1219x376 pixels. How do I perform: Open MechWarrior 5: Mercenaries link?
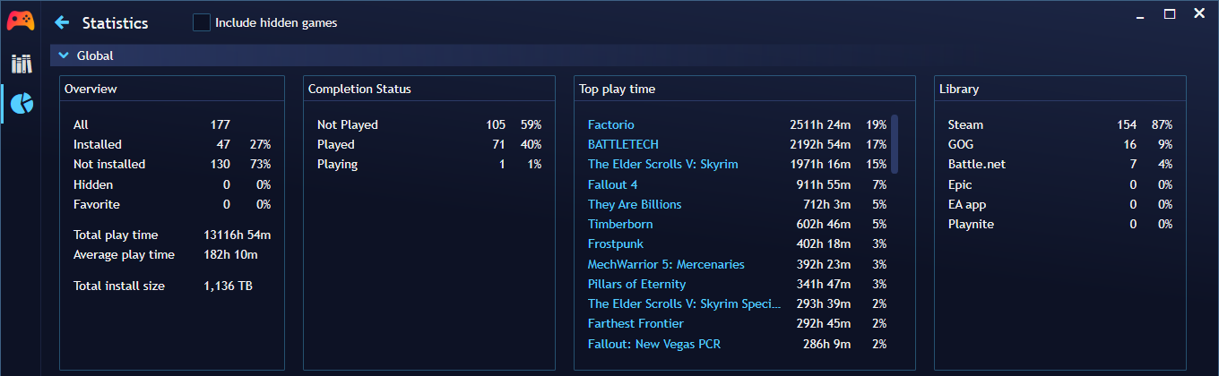tap(666, 264)
